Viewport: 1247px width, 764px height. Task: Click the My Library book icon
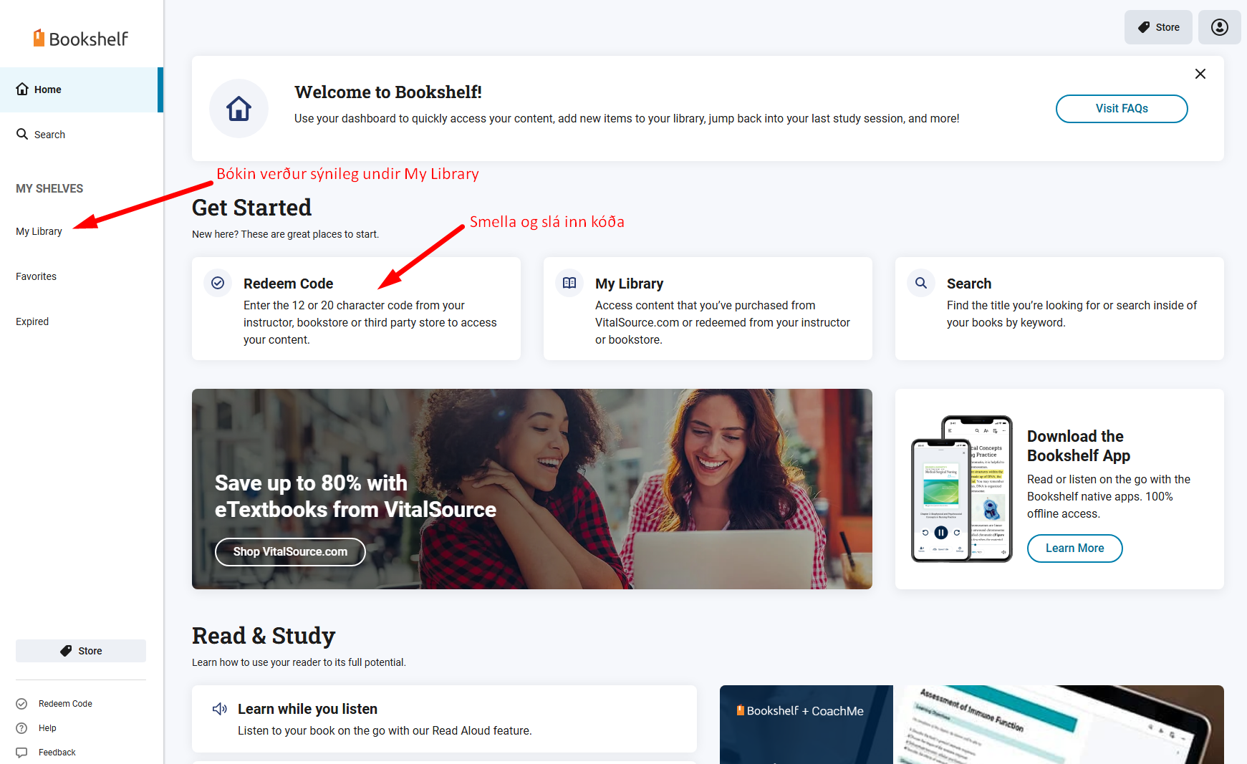pyautogui.click(x=569, y=283)
